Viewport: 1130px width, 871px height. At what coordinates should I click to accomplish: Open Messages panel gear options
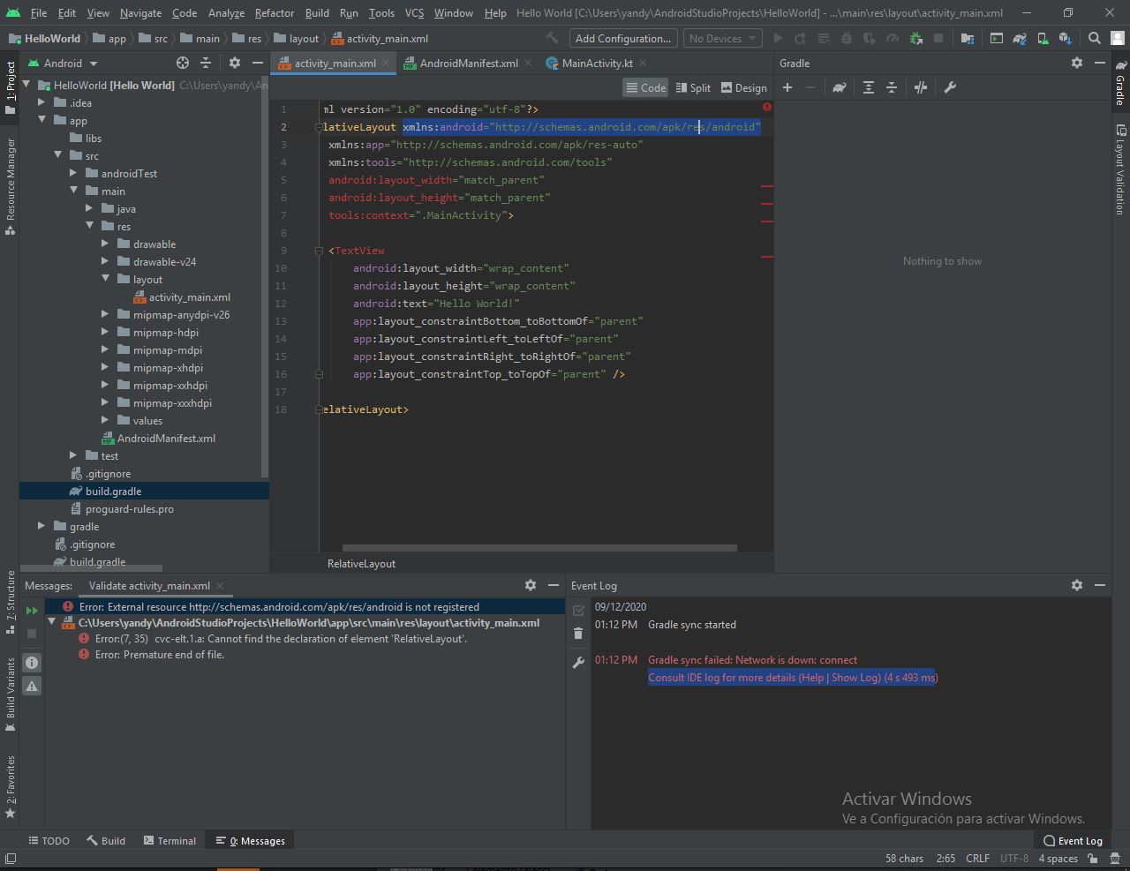pos(530,585)
